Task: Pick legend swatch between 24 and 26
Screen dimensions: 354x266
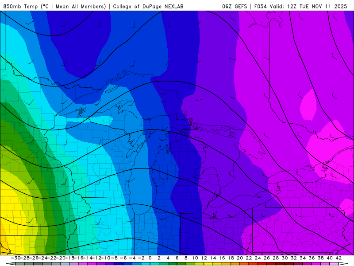Action: coord(262,264)
